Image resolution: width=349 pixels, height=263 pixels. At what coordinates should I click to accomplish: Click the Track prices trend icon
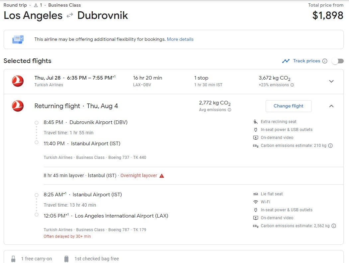point(286,61)
